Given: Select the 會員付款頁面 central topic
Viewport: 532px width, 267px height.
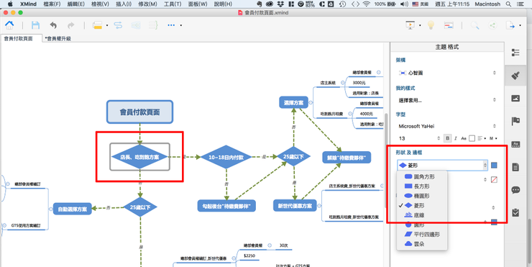Looking at the screenshot, I should 139,112.
